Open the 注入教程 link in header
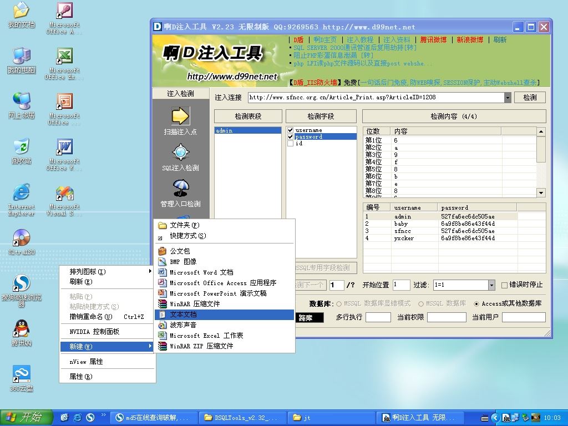 (x=359, y=40)
